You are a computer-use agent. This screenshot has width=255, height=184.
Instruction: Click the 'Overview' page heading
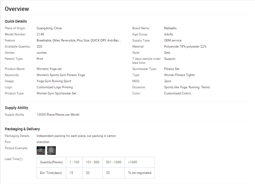17,9
